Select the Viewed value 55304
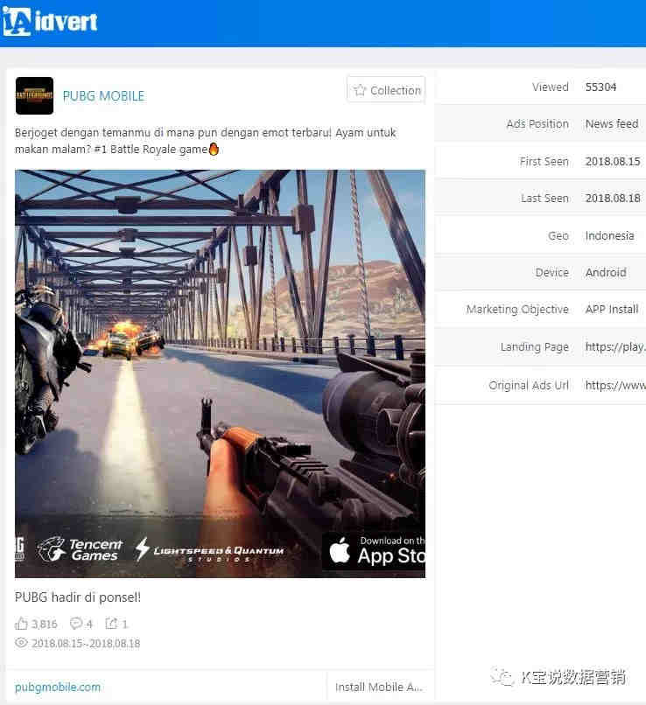The width and height of the screenshot is (646, 705). coord(600,87)
